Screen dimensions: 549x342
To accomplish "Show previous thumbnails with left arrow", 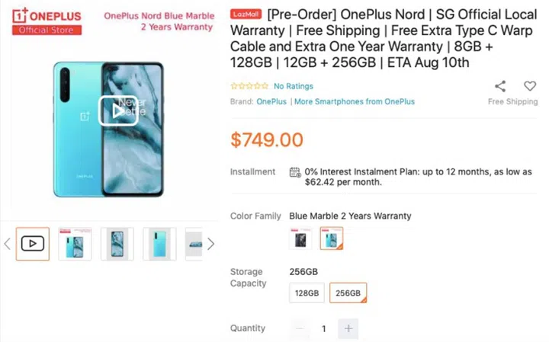I will (x=8, y=244).
